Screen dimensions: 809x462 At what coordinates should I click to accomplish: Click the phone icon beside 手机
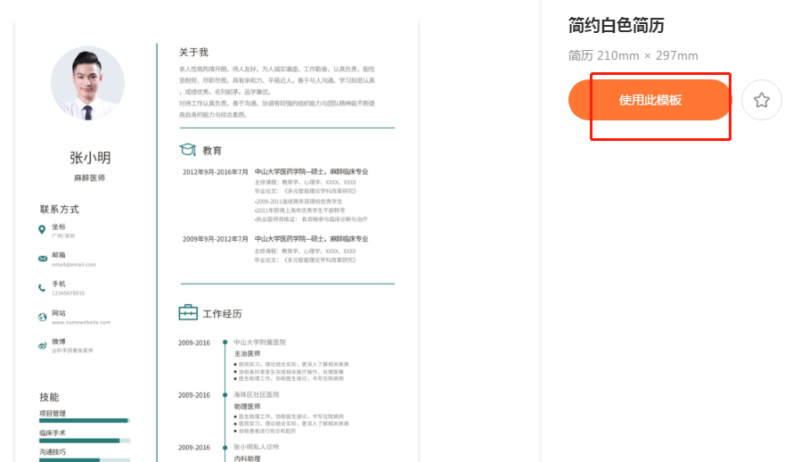[x=42, y=288]
